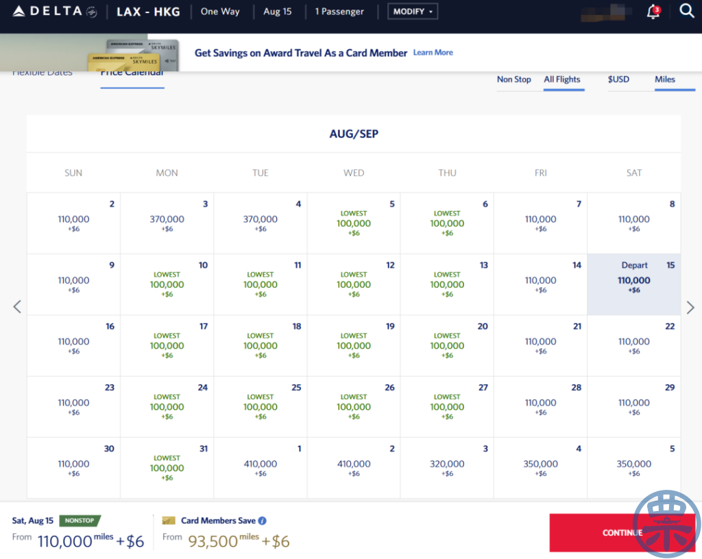Open the search magnifier icon
The width and height of the screenshot is (702, 559).
(686, 11)
